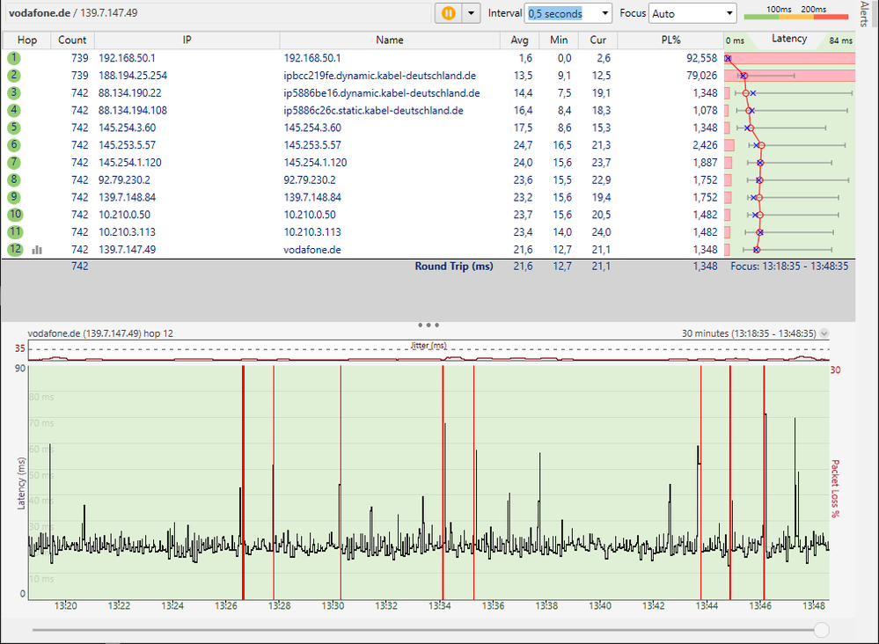
Task: Sort by the Count column header
Action: (x=72, y=40)
